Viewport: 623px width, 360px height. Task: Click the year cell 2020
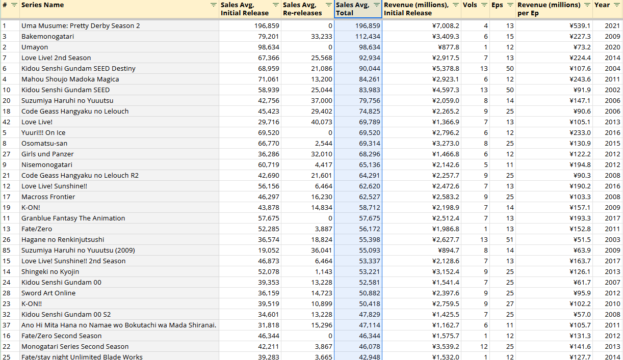click(608, 47)
